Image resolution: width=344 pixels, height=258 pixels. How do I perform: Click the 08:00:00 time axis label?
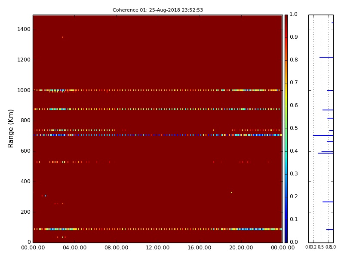pyautogui.click(x=116, y=248)
